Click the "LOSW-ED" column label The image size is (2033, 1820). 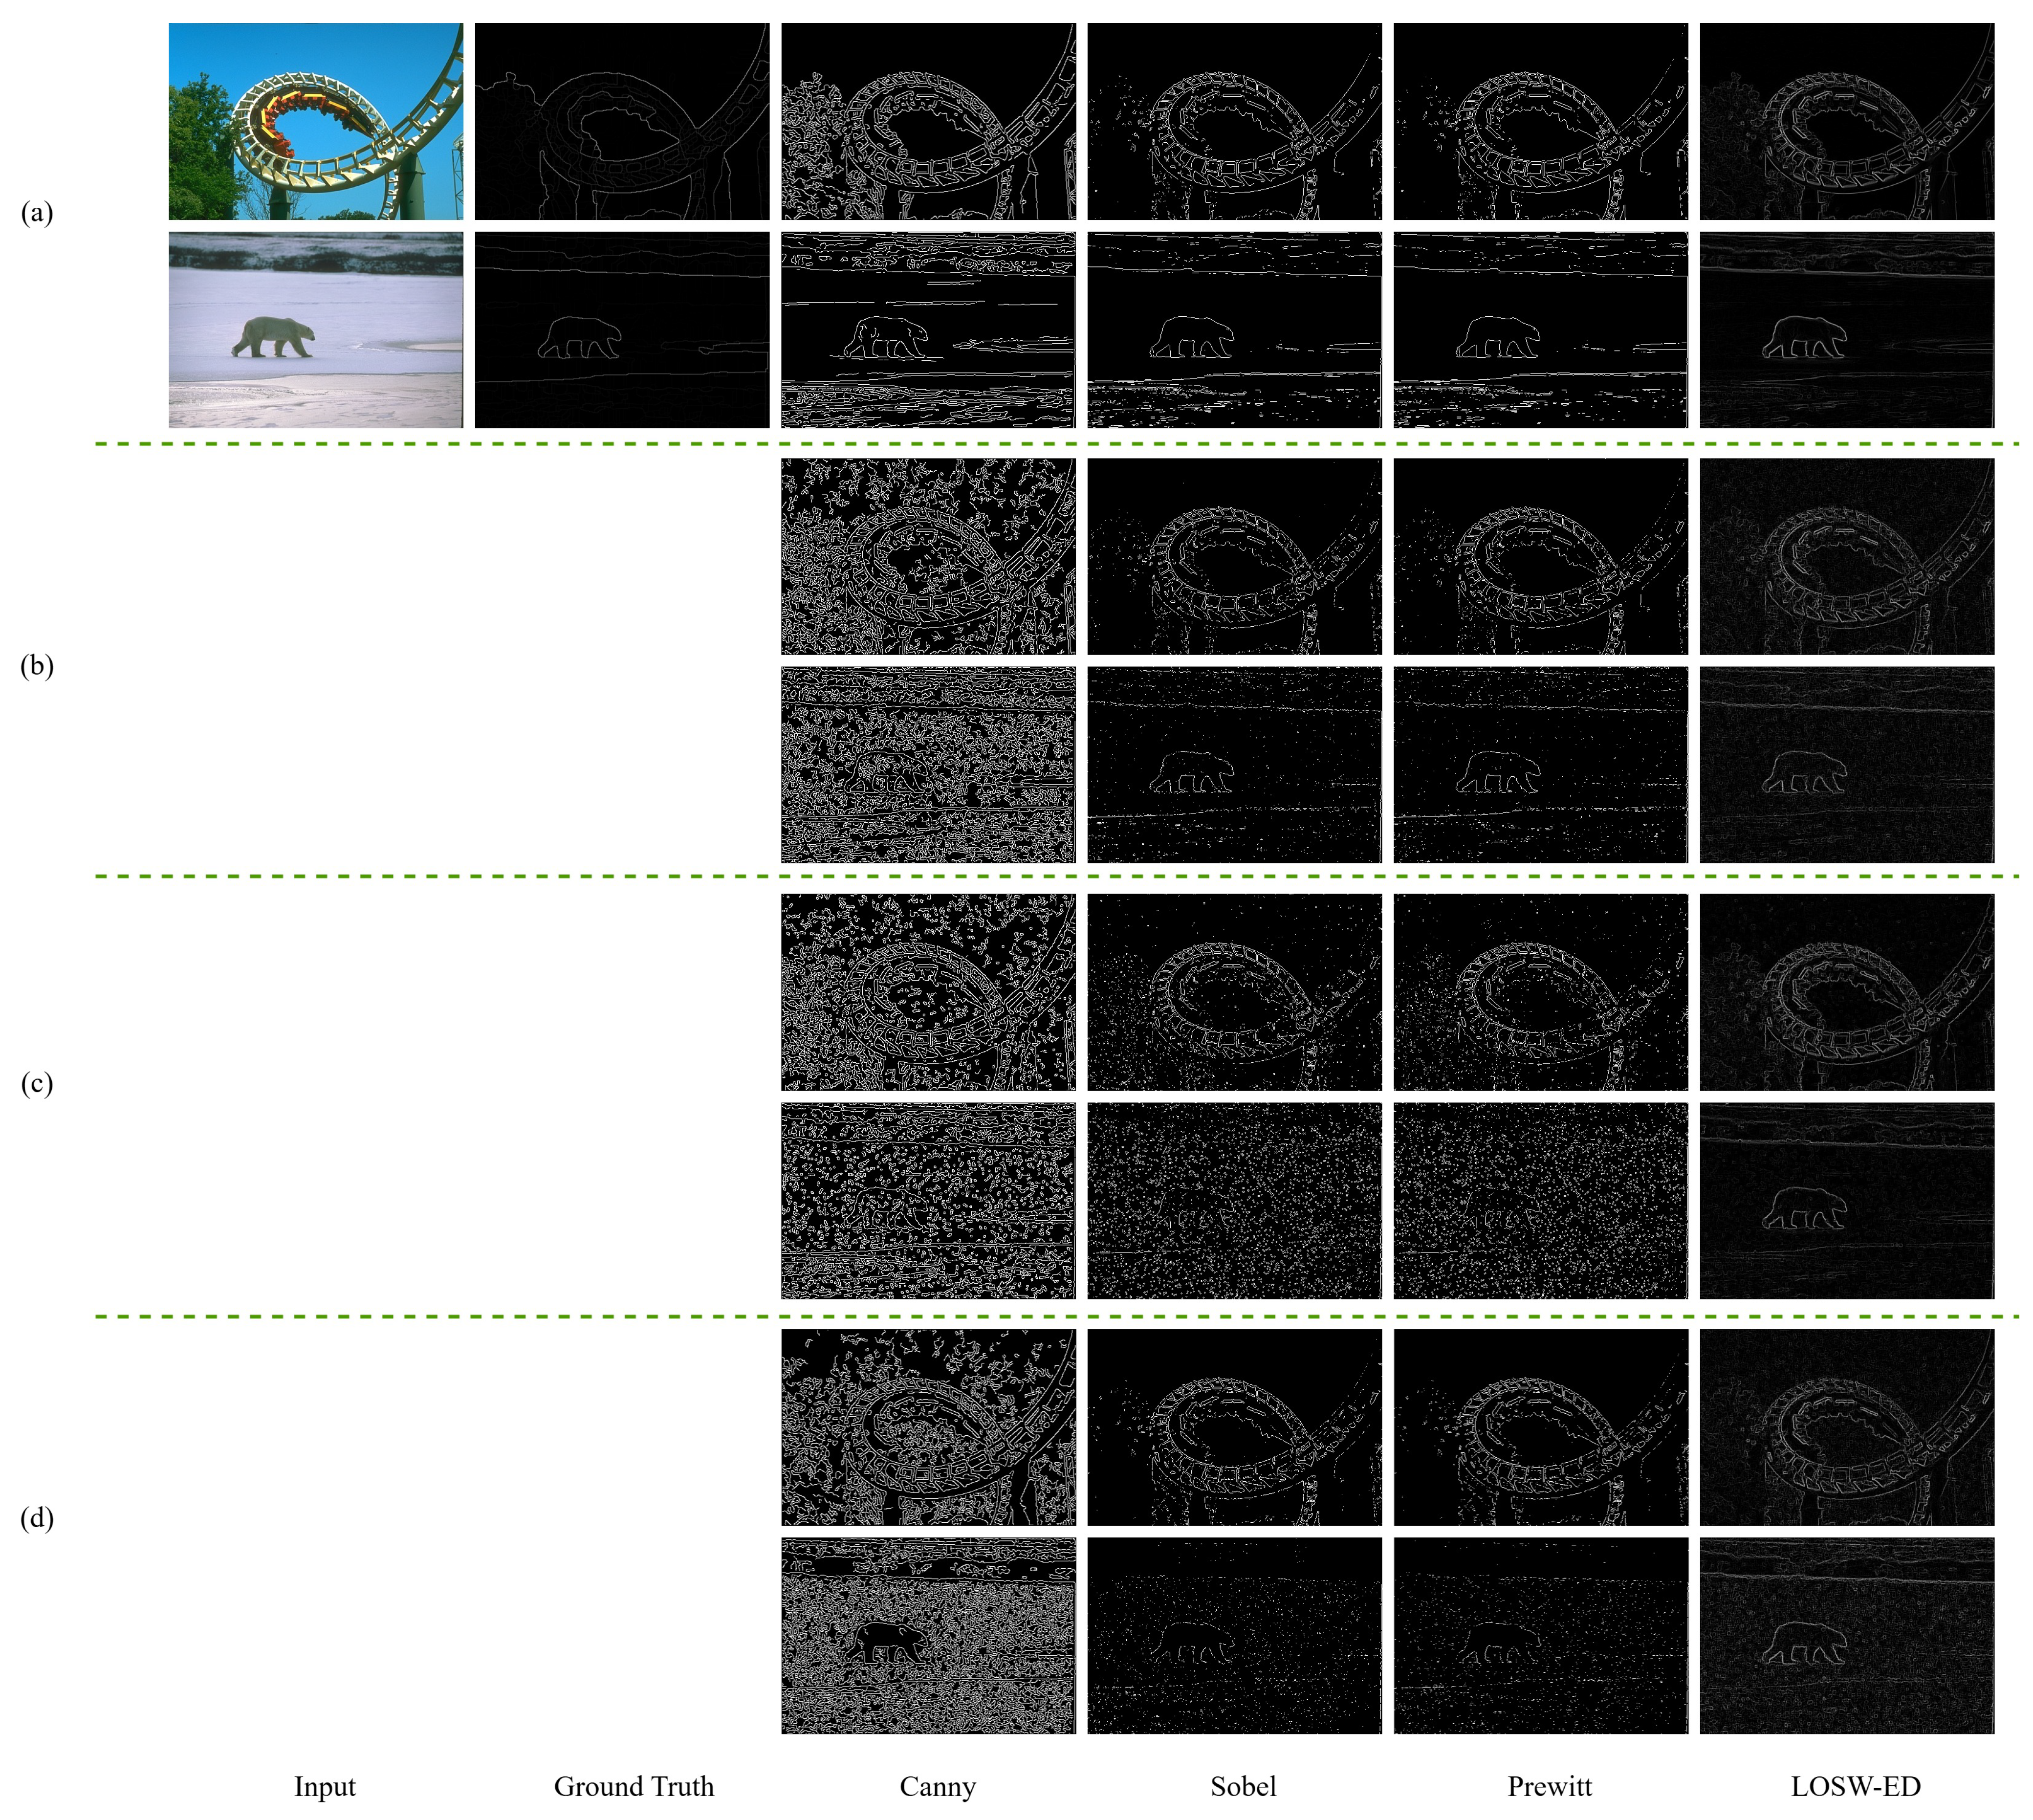pos(1855,1786)
